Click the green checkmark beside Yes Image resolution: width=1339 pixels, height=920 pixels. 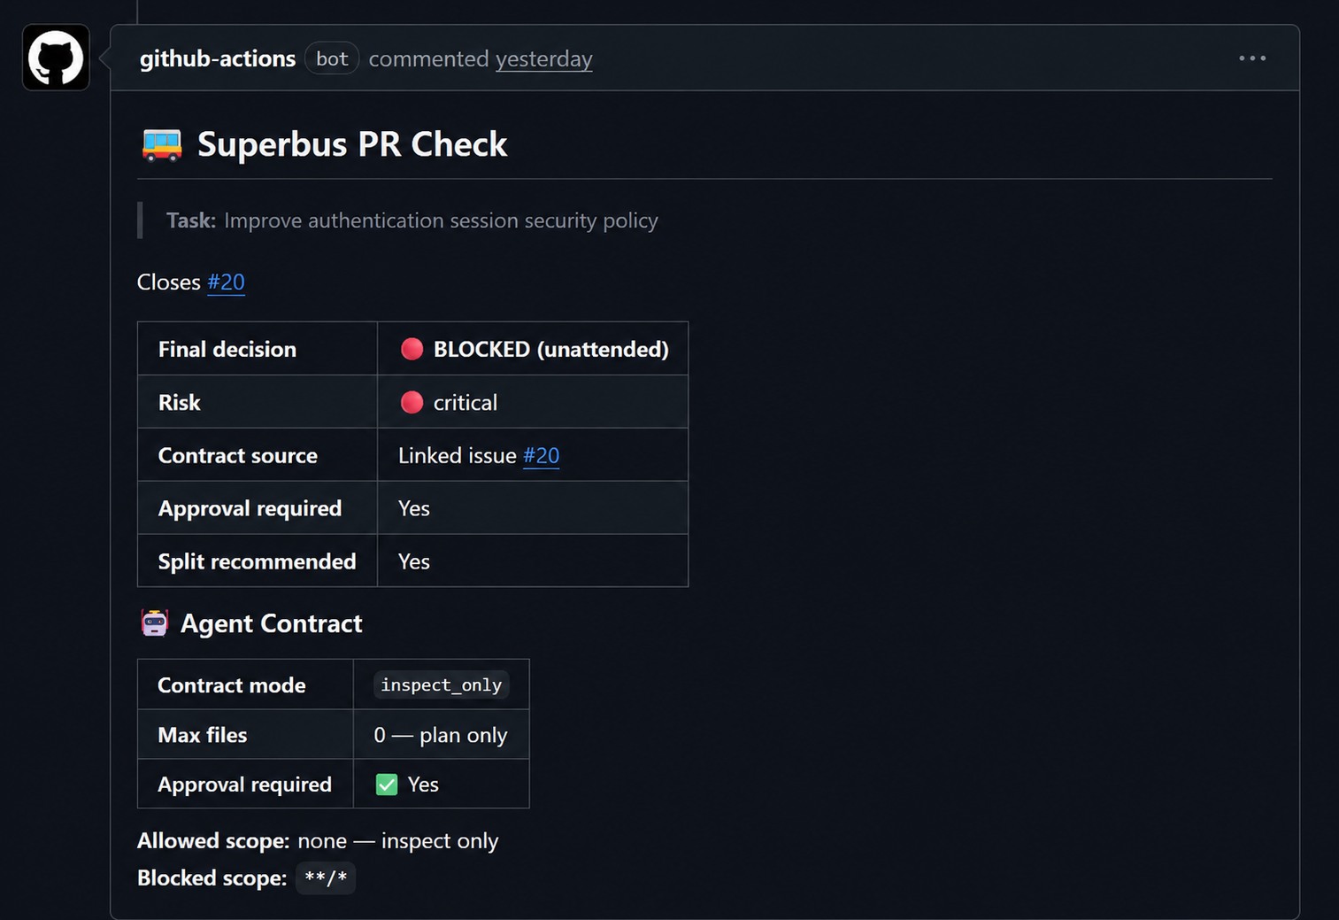point(387,785)
